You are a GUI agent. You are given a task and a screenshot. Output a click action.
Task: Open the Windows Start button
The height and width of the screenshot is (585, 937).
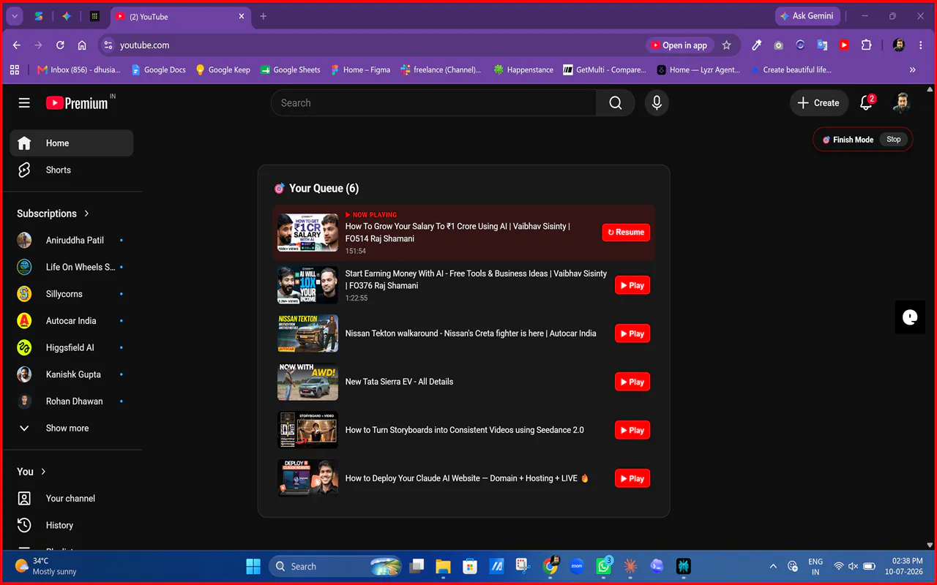click(253, 566)
